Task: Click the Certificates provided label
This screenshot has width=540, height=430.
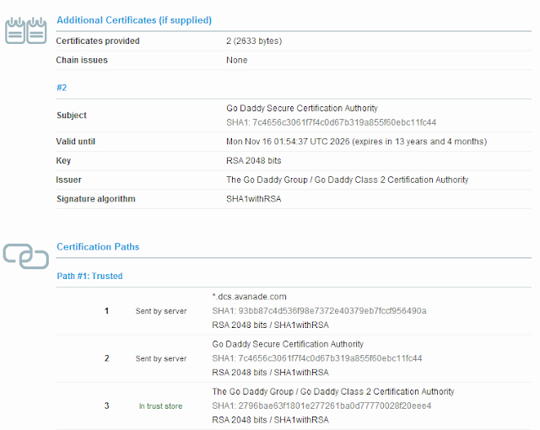Action: [x=98, y=41]
